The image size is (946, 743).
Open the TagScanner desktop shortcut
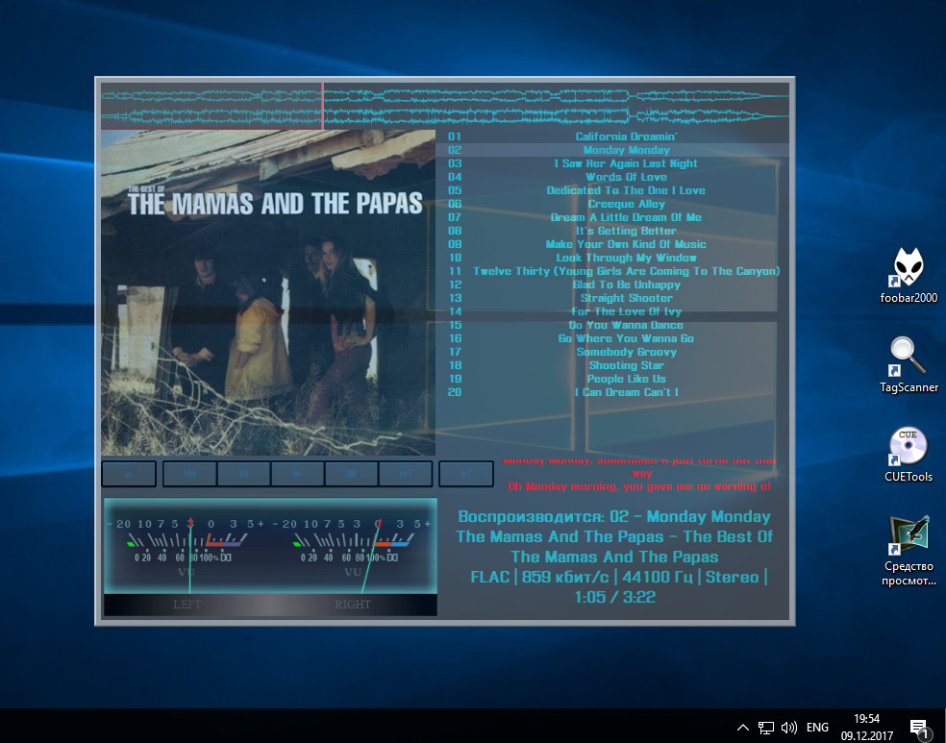[x=909, y=364]
